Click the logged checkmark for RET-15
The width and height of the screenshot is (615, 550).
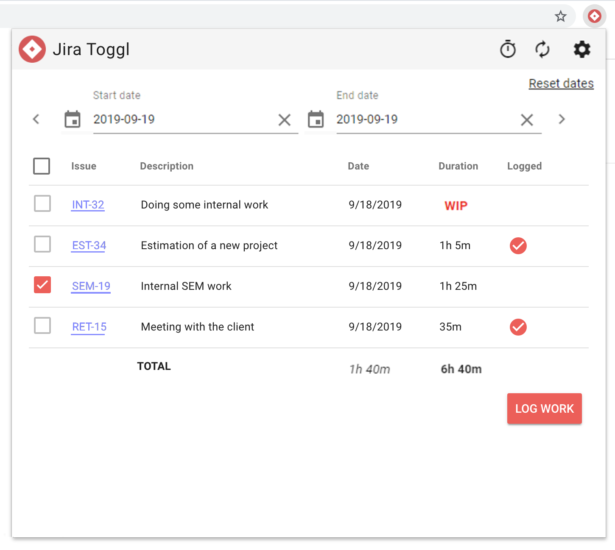pyautogui.click(x=518, y=327)
